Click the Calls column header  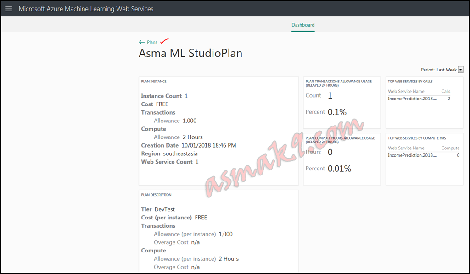pyautogui.click(x=445, y=91)
